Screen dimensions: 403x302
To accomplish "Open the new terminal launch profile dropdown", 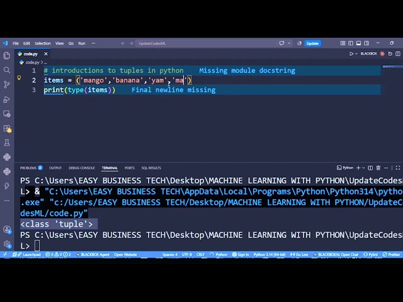I will pyautogui.click(x=363, y=168).
